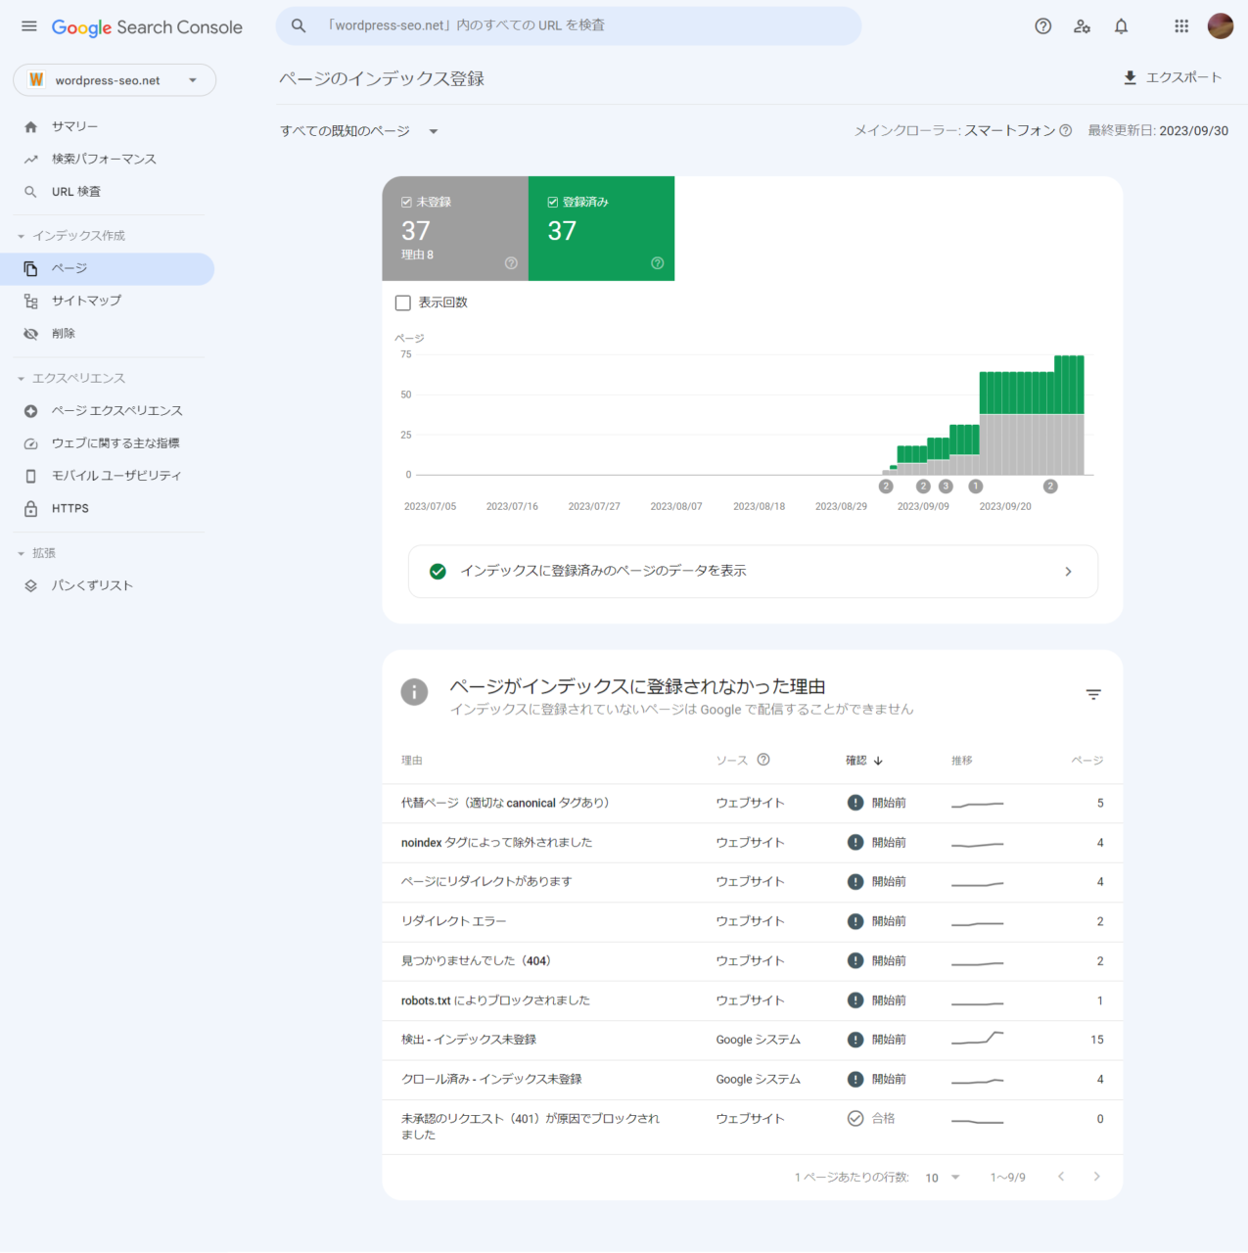The image size is (1248, 1253).
Task: Open ウェブに関する主な指標 in sidebar
Action: [x=108, y=443]
